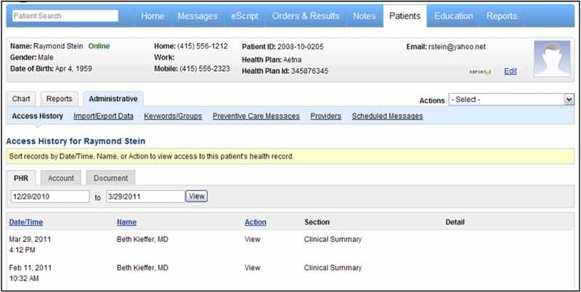Viewport: 581px width, 292px height.
Task: Click the small Report icon near Edit
Action: coord(480,72)
